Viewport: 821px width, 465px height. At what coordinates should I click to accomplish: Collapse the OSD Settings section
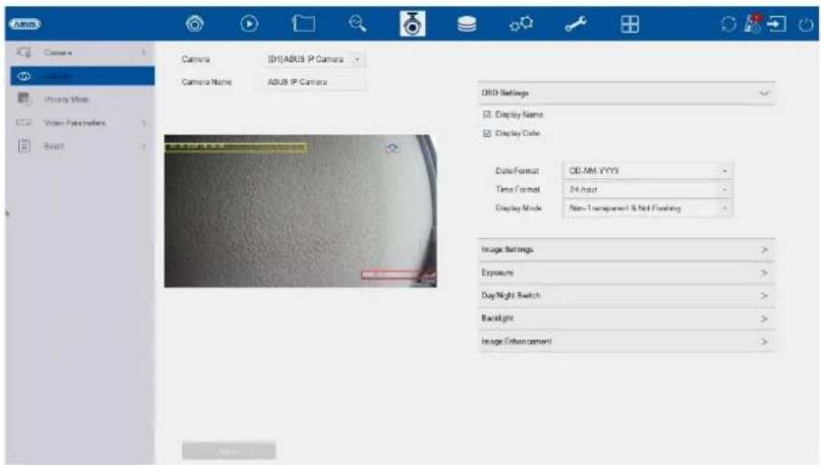coord(627,94)
